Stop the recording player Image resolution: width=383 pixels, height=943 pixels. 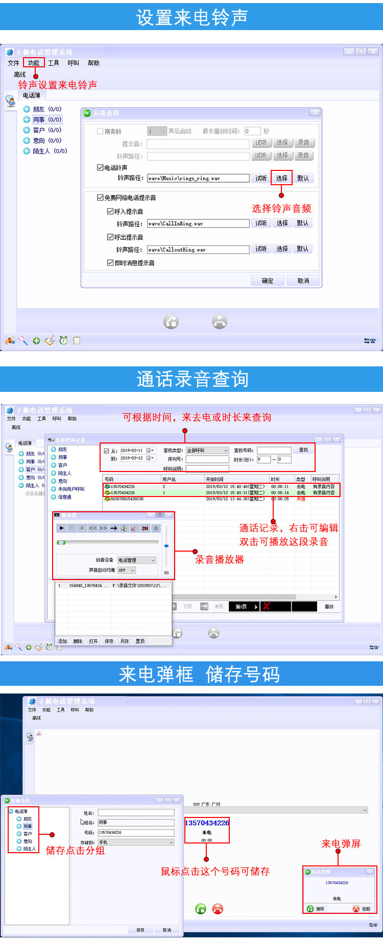click(x=82, y=528)
